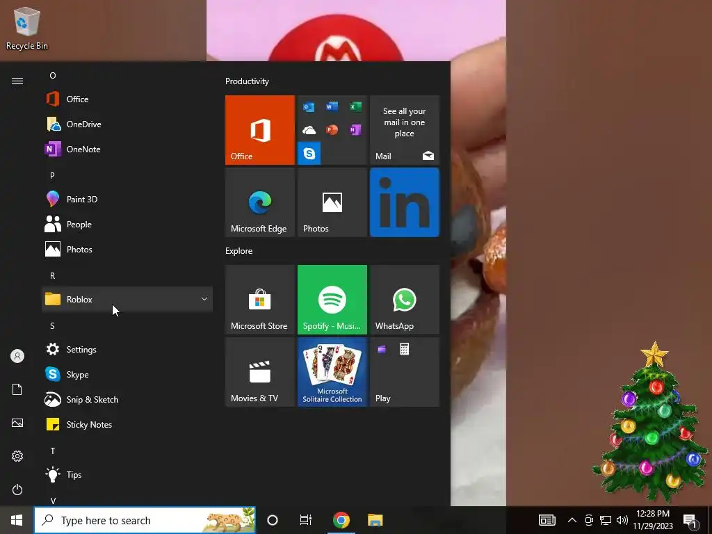Open Snip & Sketch
This screenshot has height=534, width=712.
coord(127,399)
